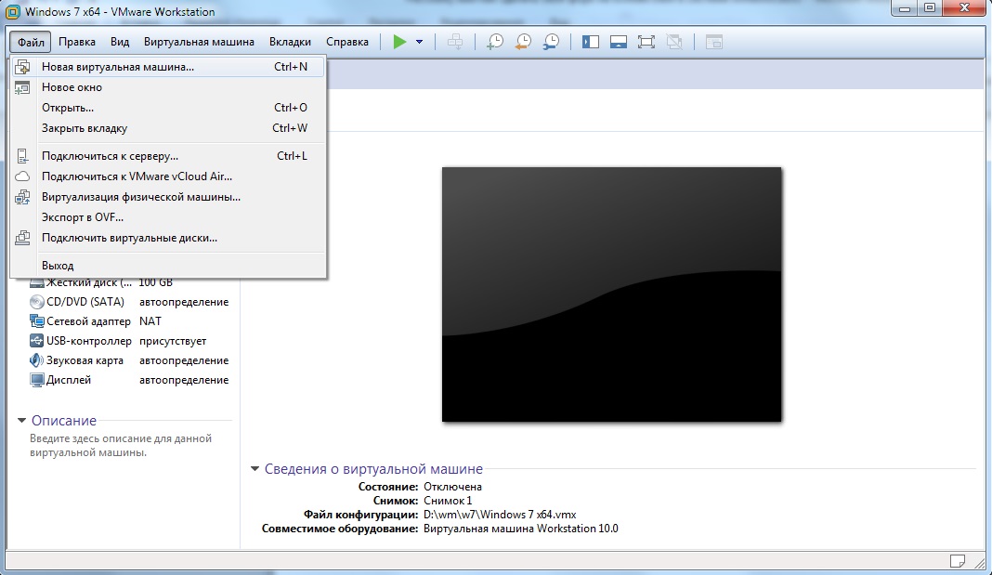Screen dimensions: 992x575
Task: Collapse Сведения о виртуальной машине section
Action: tap(255, 469)
